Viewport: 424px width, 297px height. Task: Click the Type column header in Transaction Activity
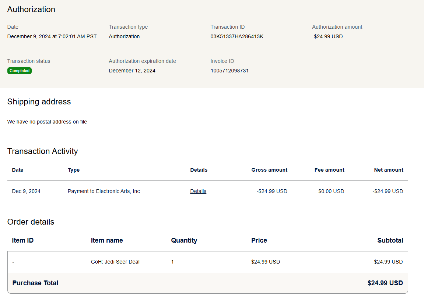[74, 170]
